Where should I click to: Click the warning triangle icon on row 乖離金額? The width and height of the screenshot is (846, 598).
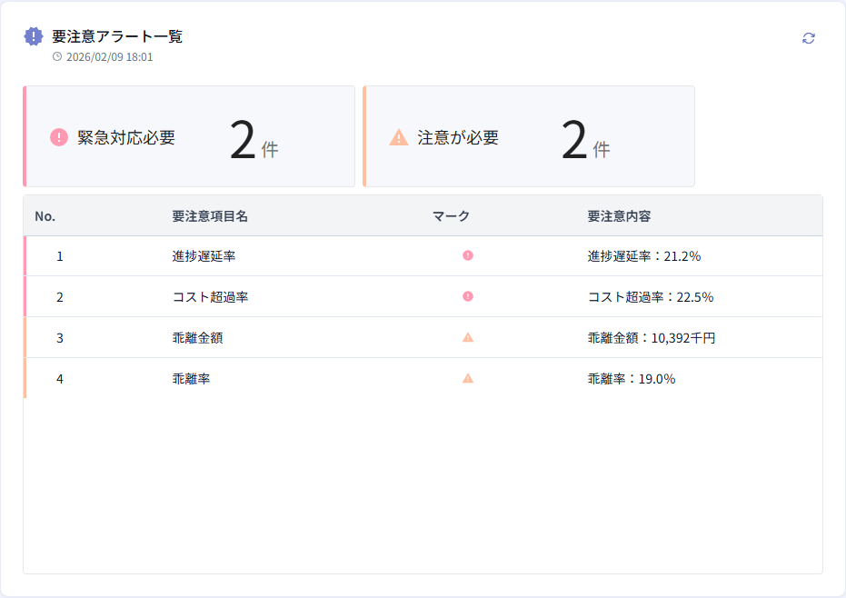click(467, 338)
